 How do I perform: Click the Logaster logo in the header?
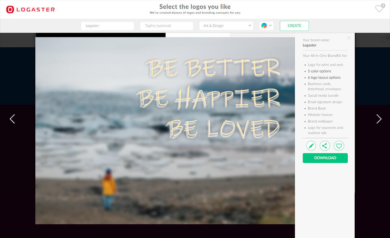[30, 9]
